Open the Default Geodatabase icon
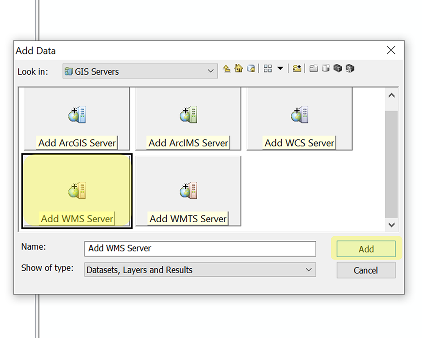422x338 pixels. click(252, 68)
